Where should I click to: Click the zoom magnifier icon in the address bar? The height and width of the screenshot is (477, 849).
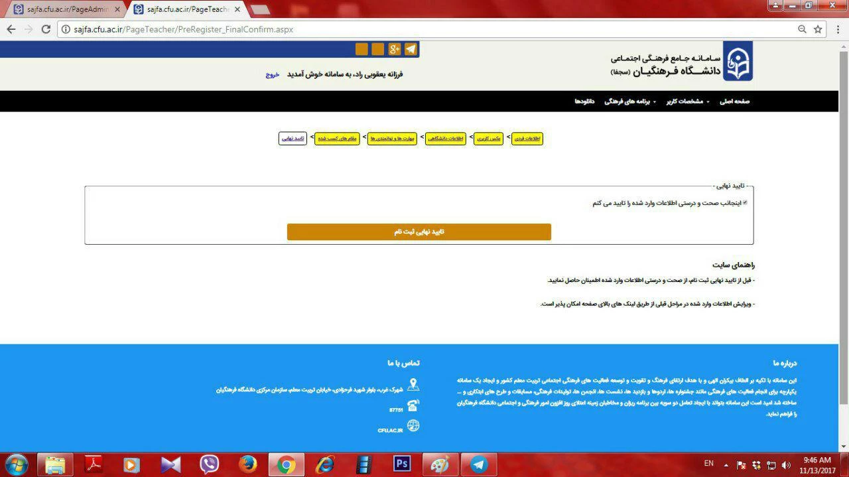(802, 29)
